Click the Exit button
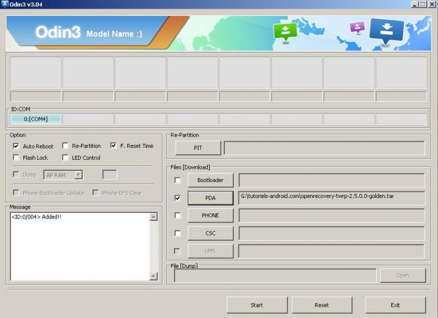The image size is (438, 318). pos(395,305)
